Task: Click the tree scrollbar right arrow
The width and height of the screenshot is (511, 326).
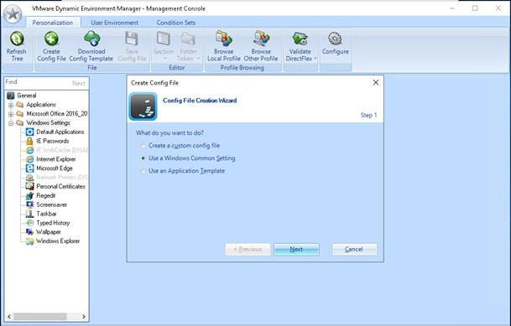Action: (x=84, y=316)
